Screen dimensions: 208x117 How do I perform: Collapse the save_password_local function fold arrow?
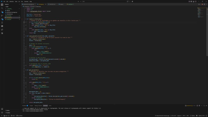coord(26,36)
